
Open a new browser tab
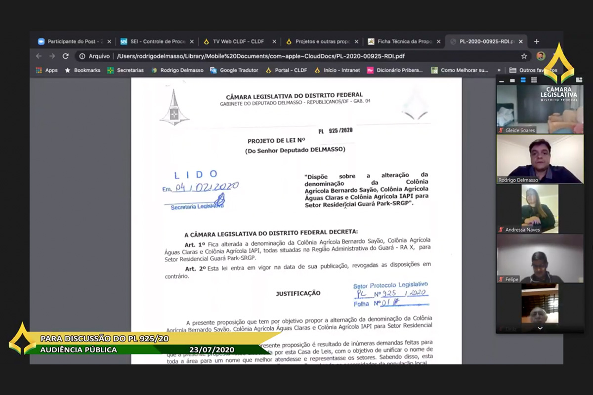(x=537, y=41)
